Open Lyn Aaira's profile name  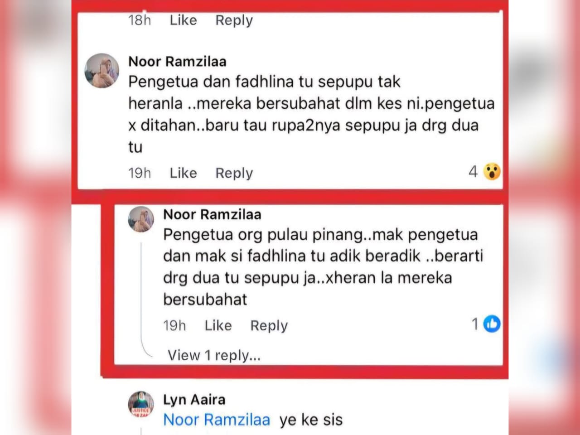[x=194, y=400]
